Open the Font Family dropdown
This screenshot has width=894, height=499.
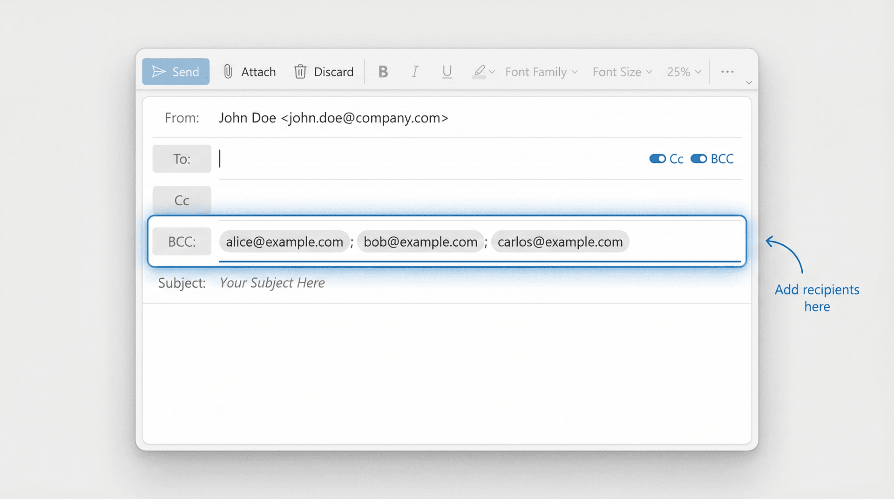[541, 72]
